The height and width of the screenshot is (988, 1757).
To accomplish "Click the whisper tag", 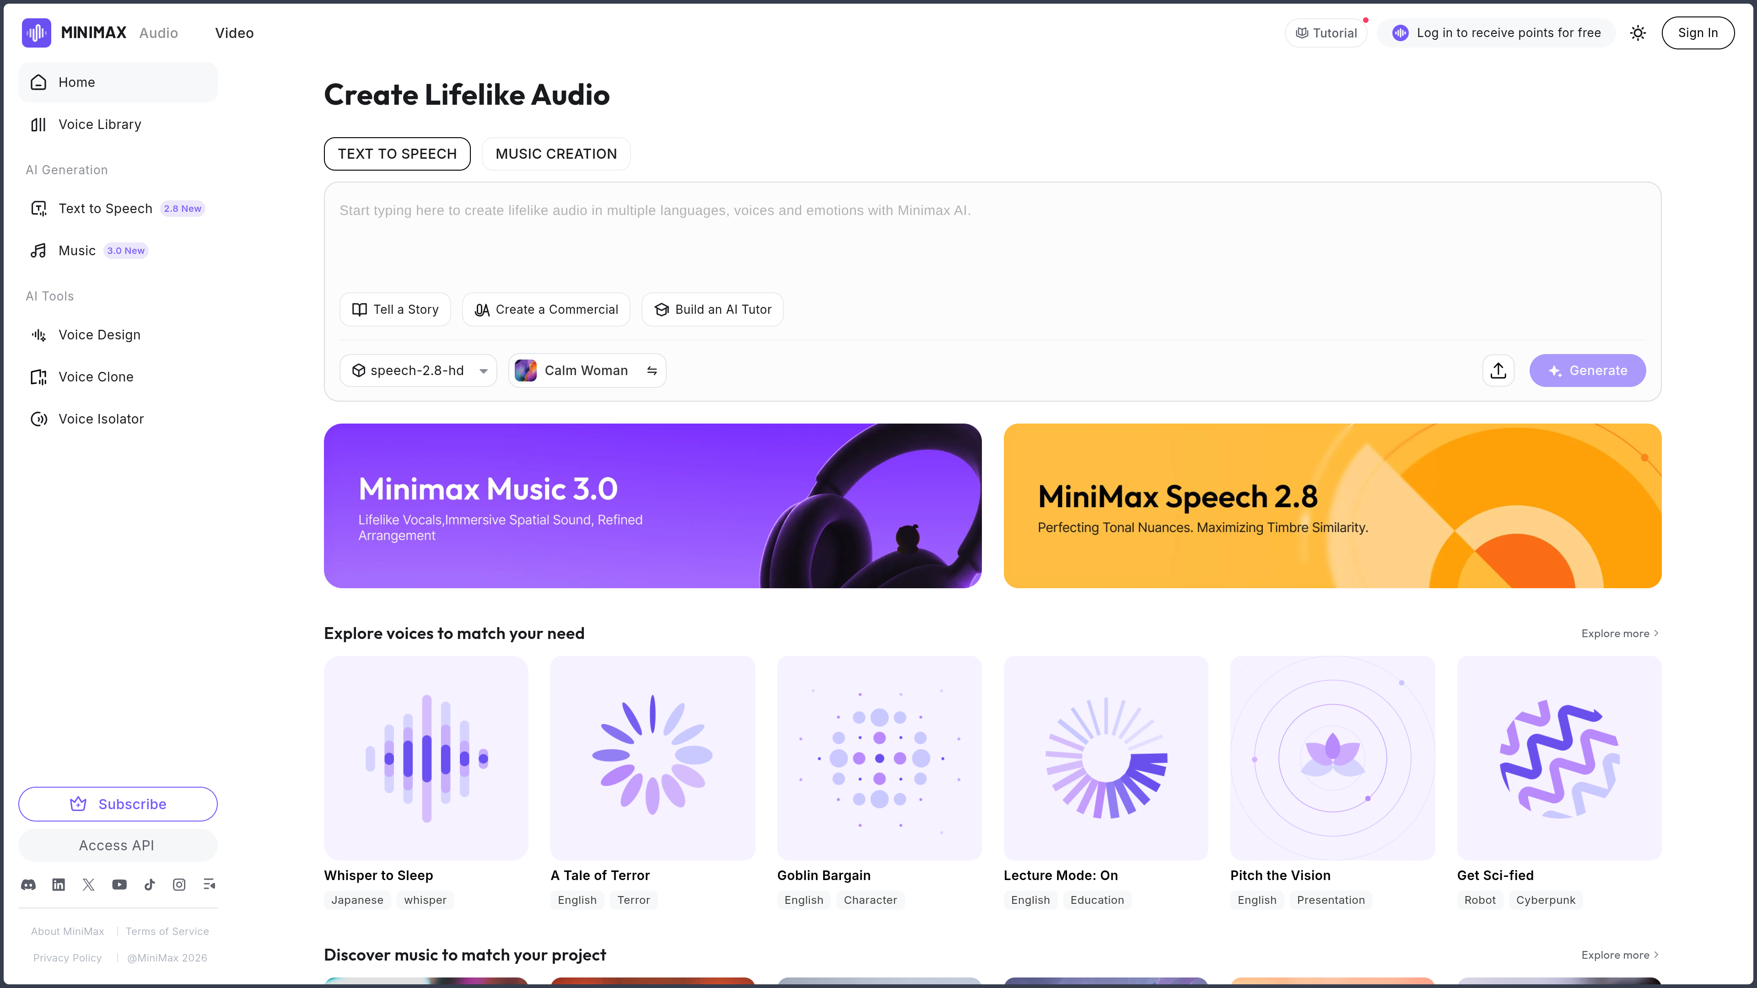I will pyautogui.click(x=425, y=900).
